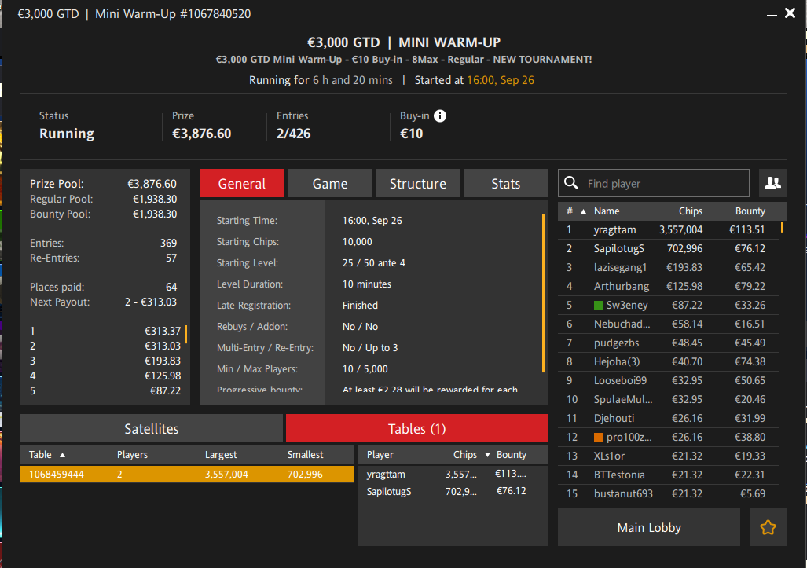Image resolution: width=807 pixels, height=568 pixels.
Task: Select player Arthurbang row
Action: pyautogui.click(x=668, y=286)
